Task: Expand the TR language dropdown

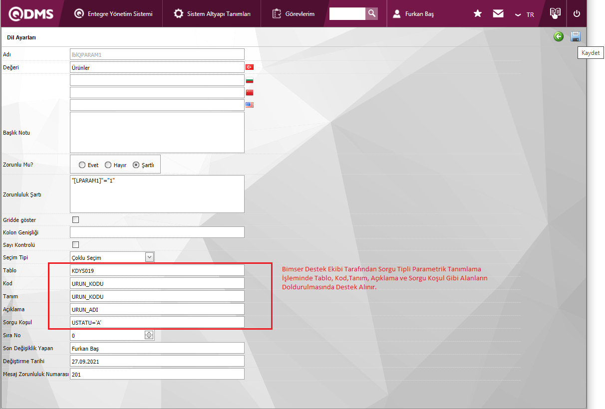Action: tap(525, 14)
